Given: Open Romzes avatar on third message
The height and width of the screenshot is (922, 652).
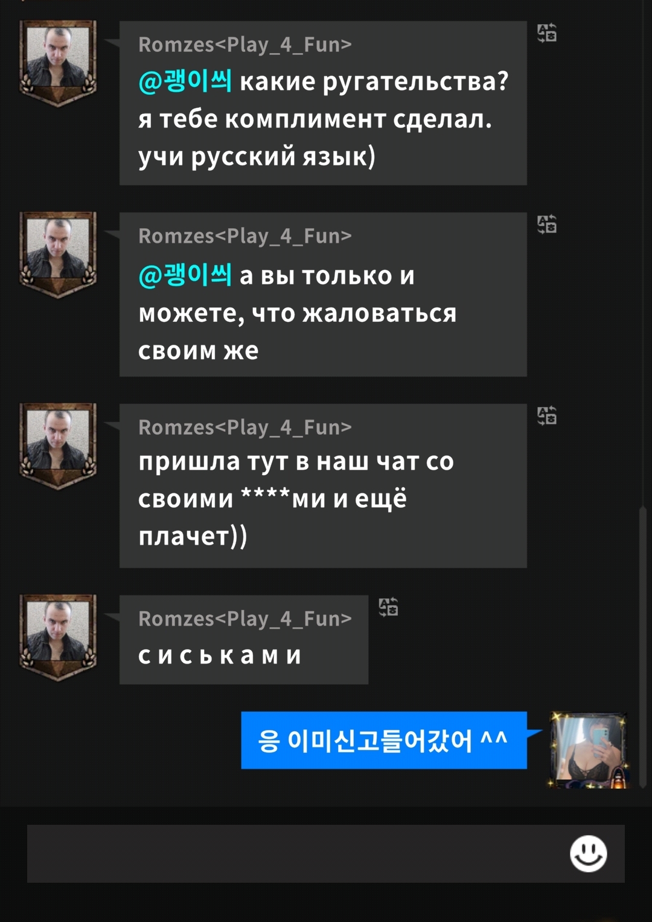Looking at the screenshot, I should [58, 446].
